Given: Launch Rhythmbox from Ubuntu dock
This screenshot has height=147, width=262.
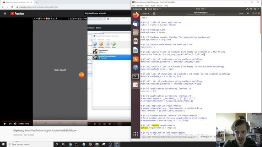Looking at the screenshot, I should [x=136, y=41].
